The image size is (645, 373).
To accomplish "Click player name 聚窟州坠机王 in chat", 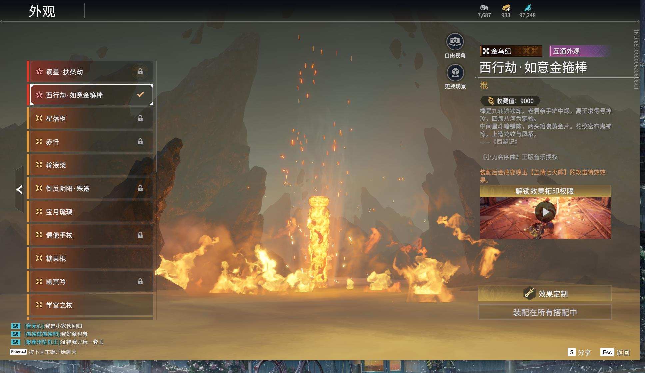I will point(43,342).
